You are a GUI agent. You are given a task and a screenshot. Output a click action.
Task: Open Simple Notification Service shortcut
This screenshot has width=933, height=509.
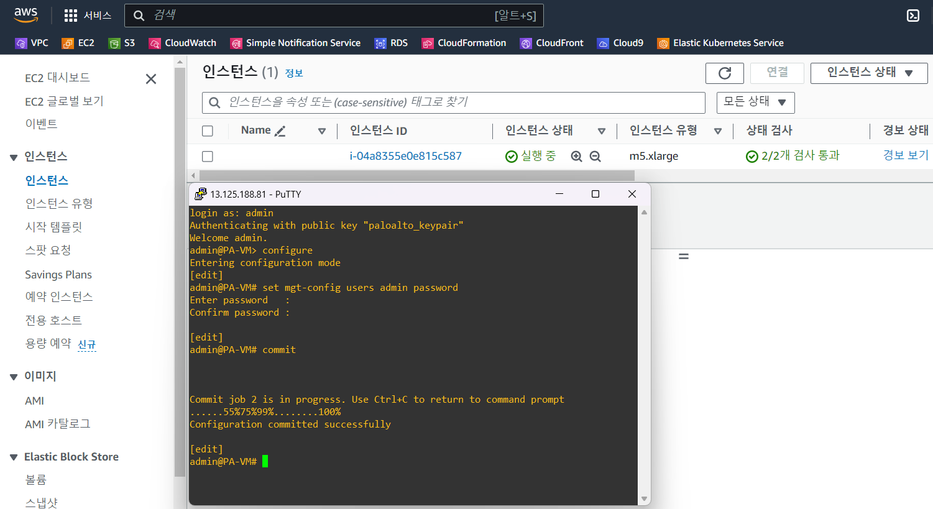(x=295, y=43)
